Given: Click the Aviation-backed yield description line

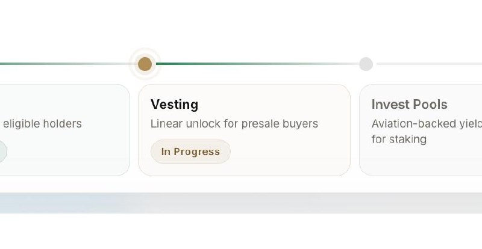Looking at the screenshot, I should pyautogui.click(x=427, y=124).
